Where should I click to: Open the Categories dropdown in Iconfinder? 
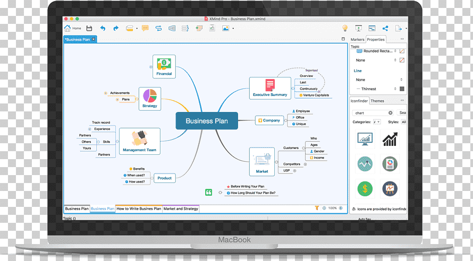(377, 122)
